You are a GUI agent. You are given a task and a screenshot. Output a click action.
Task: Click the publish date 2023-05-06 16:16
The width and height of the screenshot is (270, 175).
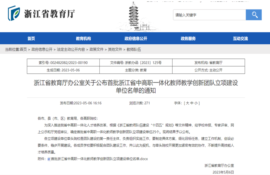pos(80,103)
